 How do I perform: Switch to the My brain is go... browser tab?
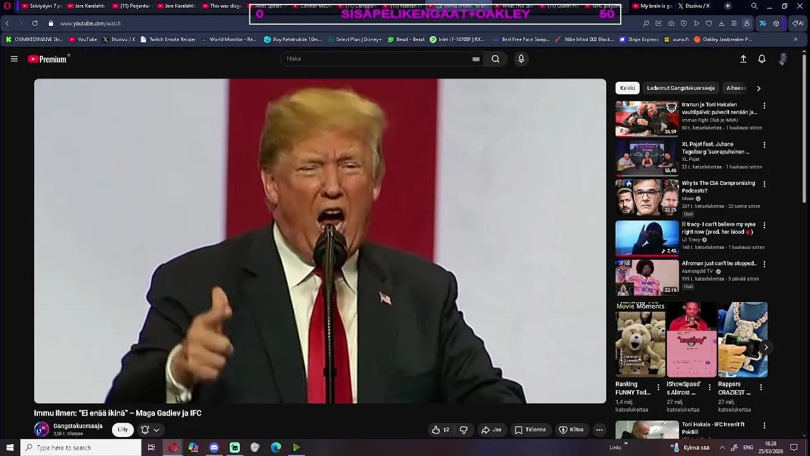(x=652, y=6)
